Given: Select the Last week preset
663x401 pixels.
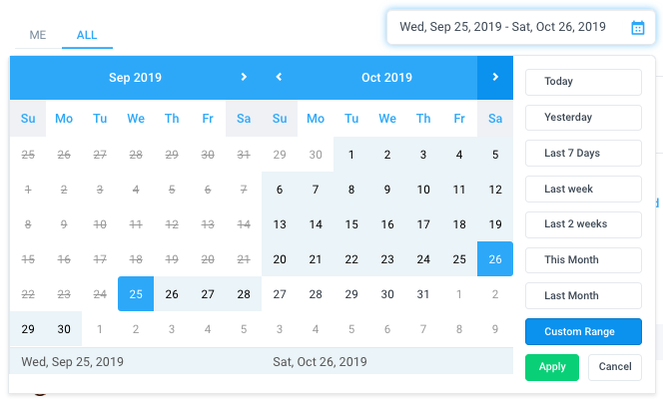Looking at the screenshot, I should point(583,189).
